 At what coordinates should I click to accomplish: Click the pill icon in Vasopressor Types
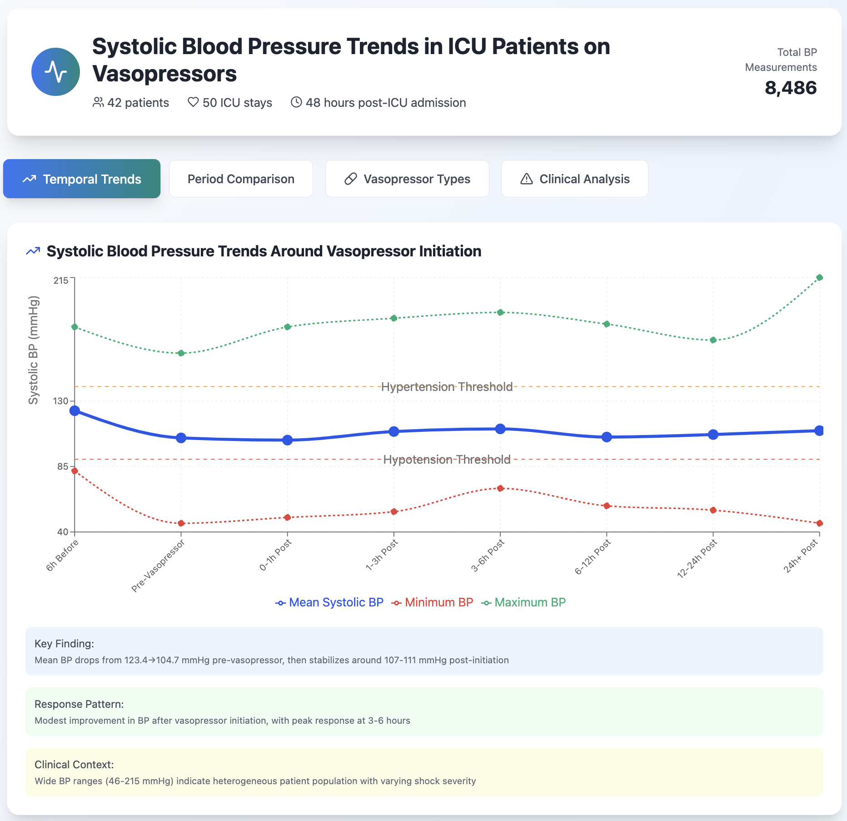pyautogui.click(x=351, y=179)
